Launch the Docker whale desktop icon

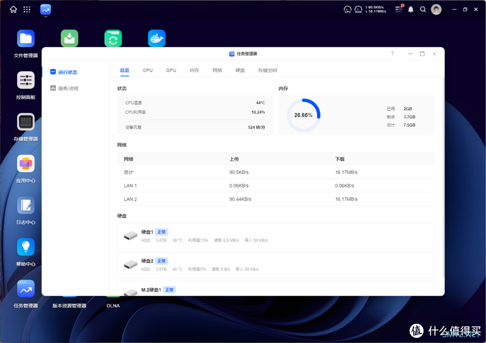(157, 38)
